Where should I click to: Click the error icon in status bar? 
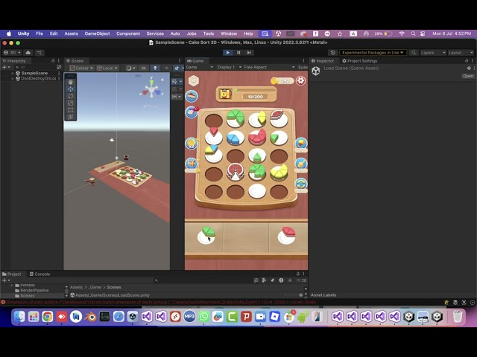coord(3,302)
